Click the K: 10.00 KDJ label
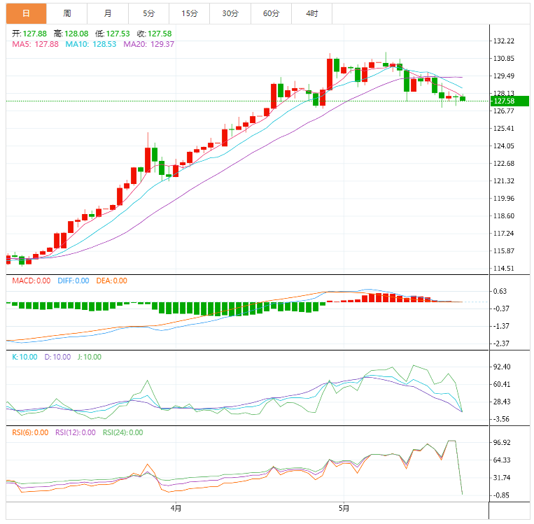534x524 pixels. (x=24, y=357)
